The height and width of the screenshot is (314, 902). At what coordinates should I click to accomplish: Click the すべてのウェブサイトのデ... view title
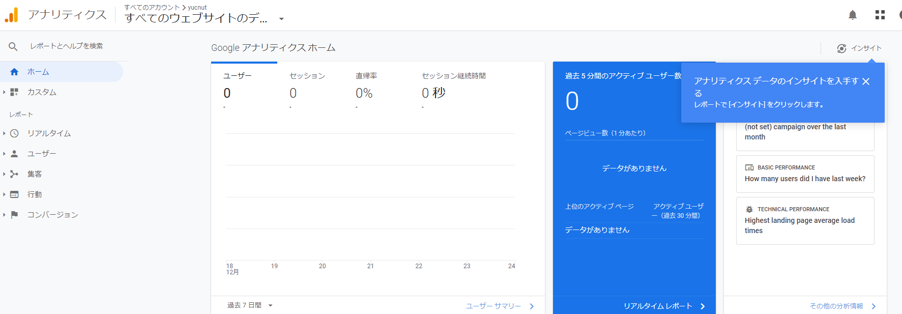pos(196,18)
